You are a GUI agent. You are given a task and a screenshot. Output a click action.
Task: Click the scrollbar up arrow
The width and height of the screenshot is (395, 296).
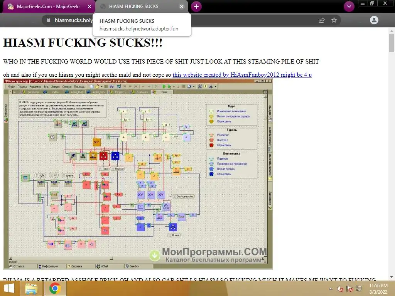point(392,30)
